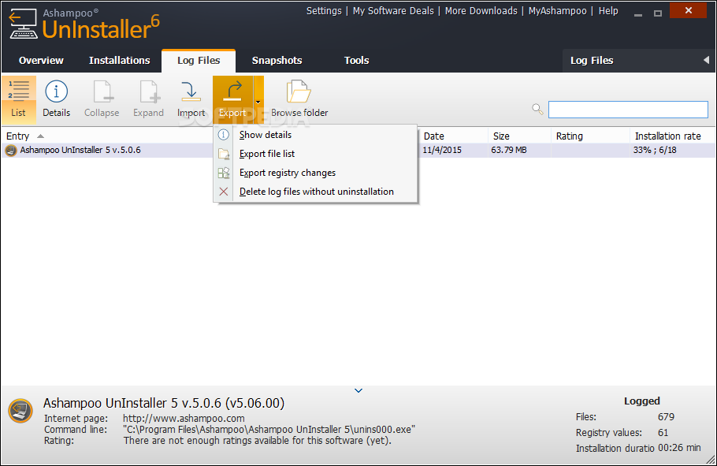The image size is (717, 466).
Task: Click the entry's program icon in the list
Action: click(x=11, y=150)
